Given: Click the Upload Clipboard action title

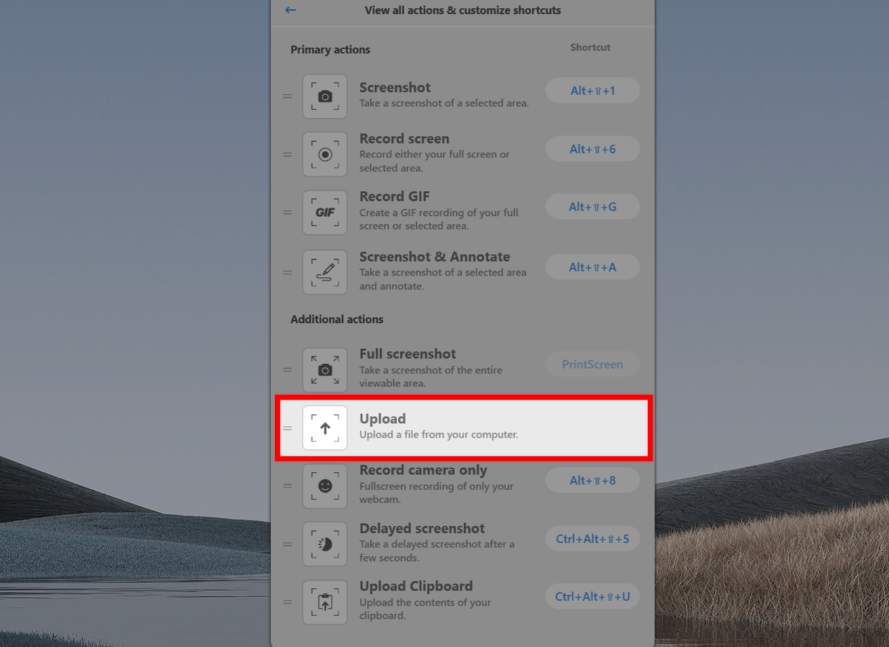Looking at the screenshot, I should tap(416, 586).
